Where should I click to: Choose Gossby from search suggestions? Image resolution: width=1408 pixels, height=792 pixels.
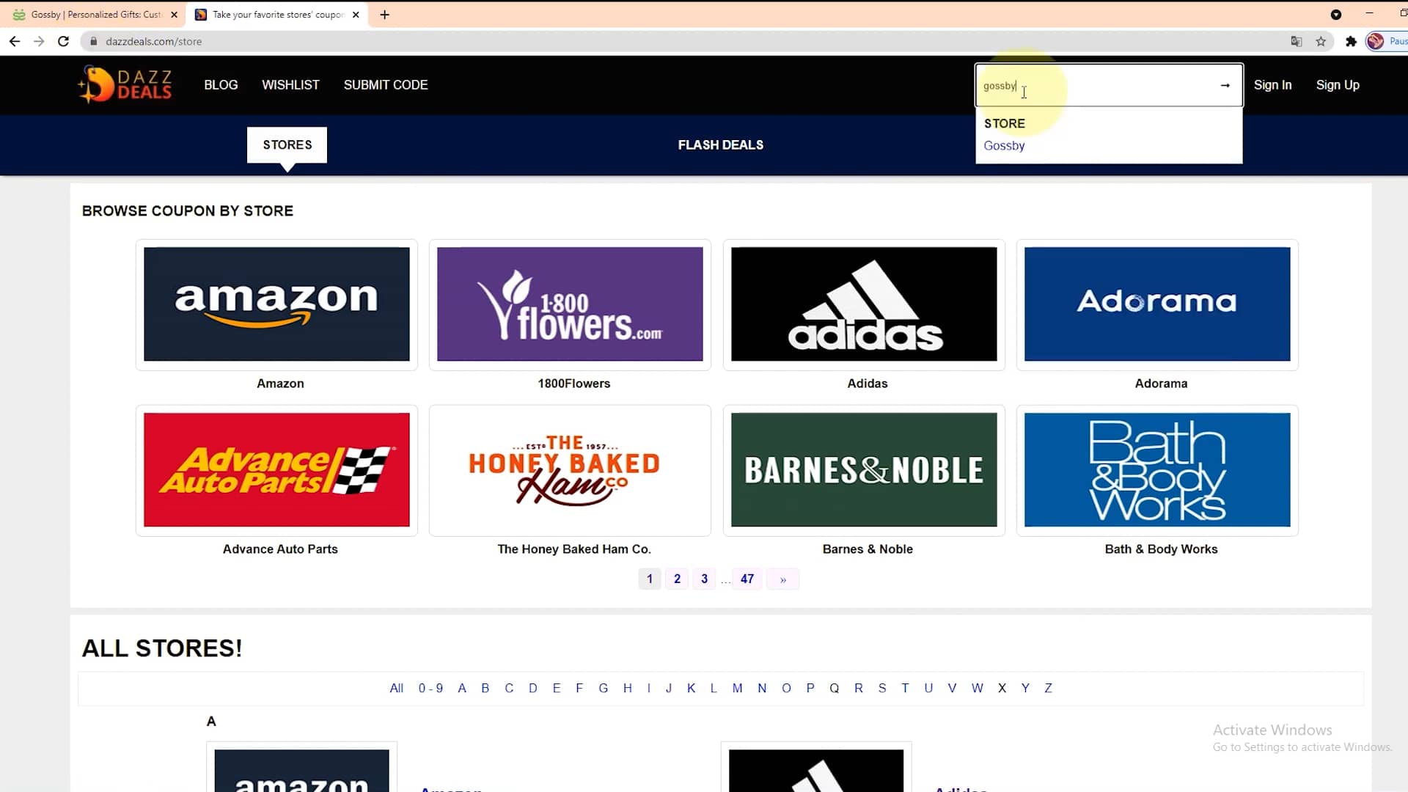[1004, 146]
